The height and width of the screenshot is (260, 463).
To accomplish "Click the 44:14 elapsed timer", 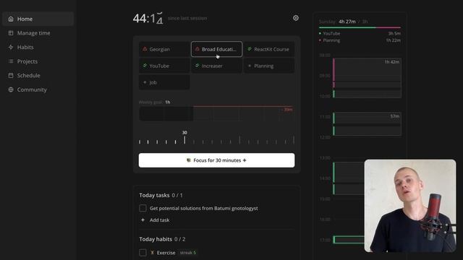I will coord(148,18).
